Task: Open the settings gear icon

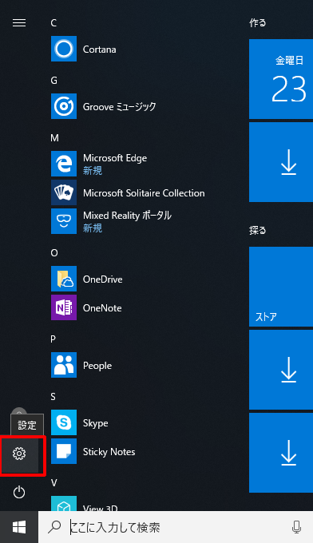Action: point(19,454)
